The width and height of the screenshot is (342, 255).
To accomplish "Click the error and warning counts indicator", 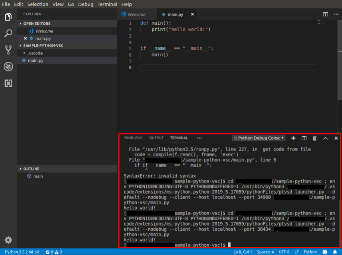I will pos(52,252).
